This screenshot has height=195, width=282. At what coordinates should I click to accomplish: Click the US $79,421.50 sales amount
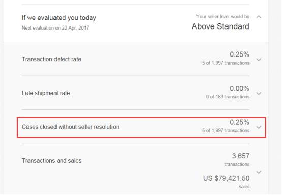(x=226, y=178)
